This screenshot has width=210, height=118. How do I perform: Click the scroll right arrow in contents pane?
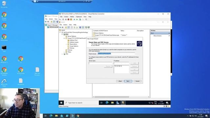149,97
